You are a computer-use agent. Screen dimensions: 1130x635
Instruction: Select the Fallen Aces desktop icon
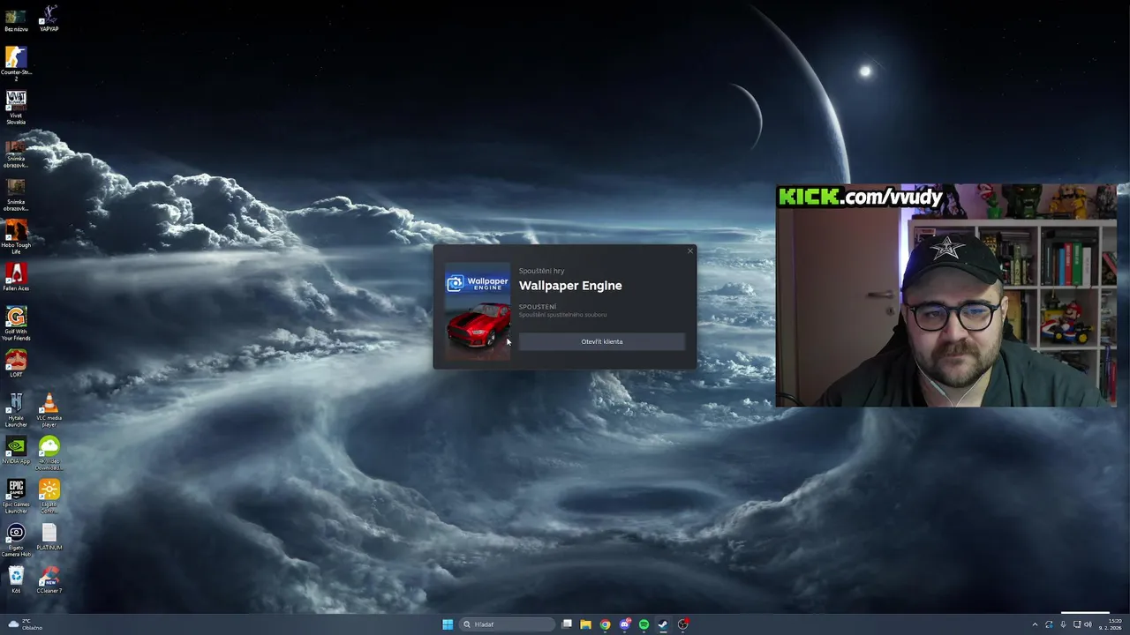(16, 277)
